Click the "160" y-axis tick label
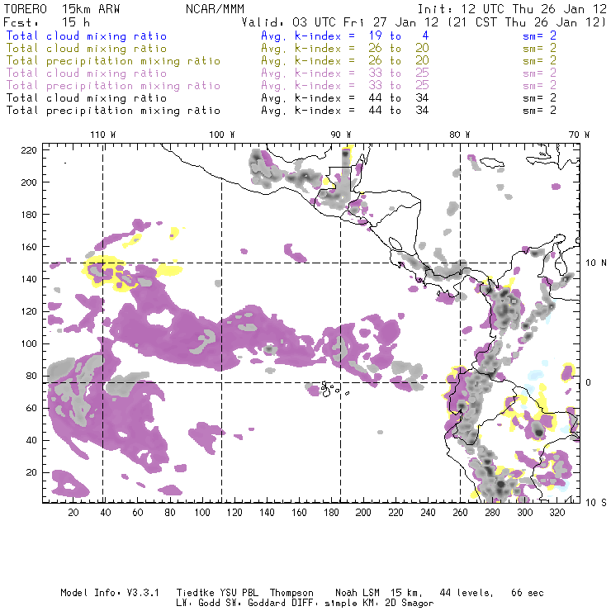 [29, 247]
